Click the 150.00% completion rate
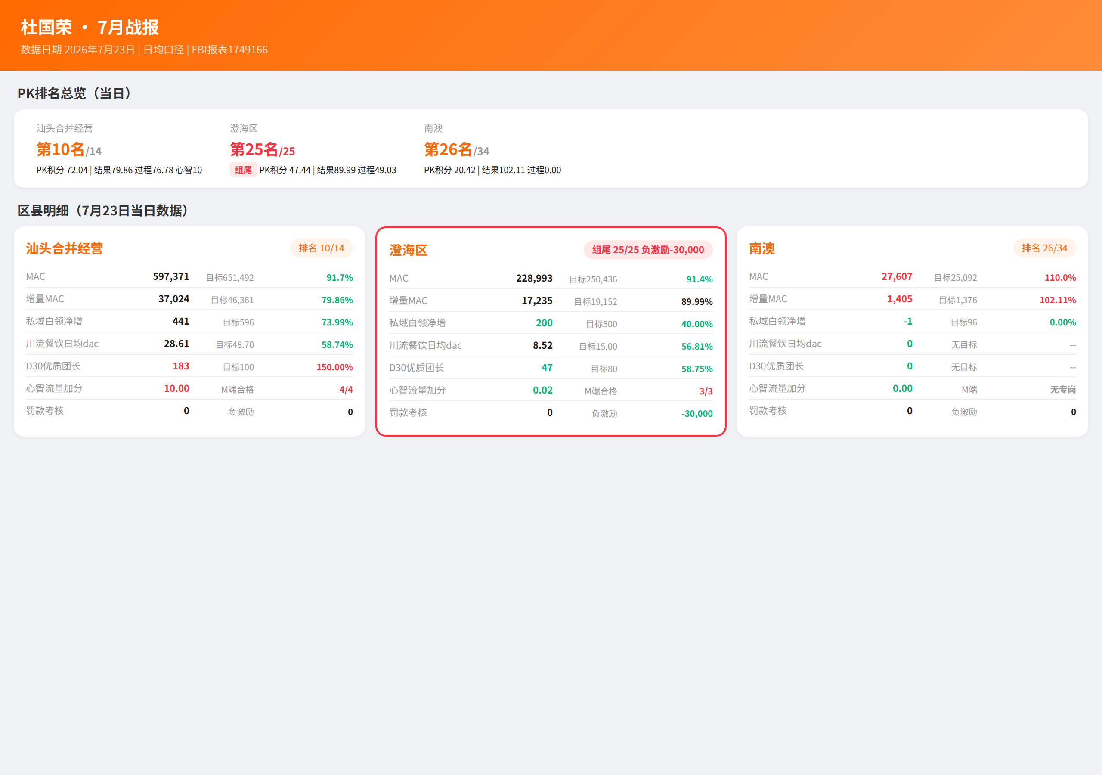 pos(334,367)
